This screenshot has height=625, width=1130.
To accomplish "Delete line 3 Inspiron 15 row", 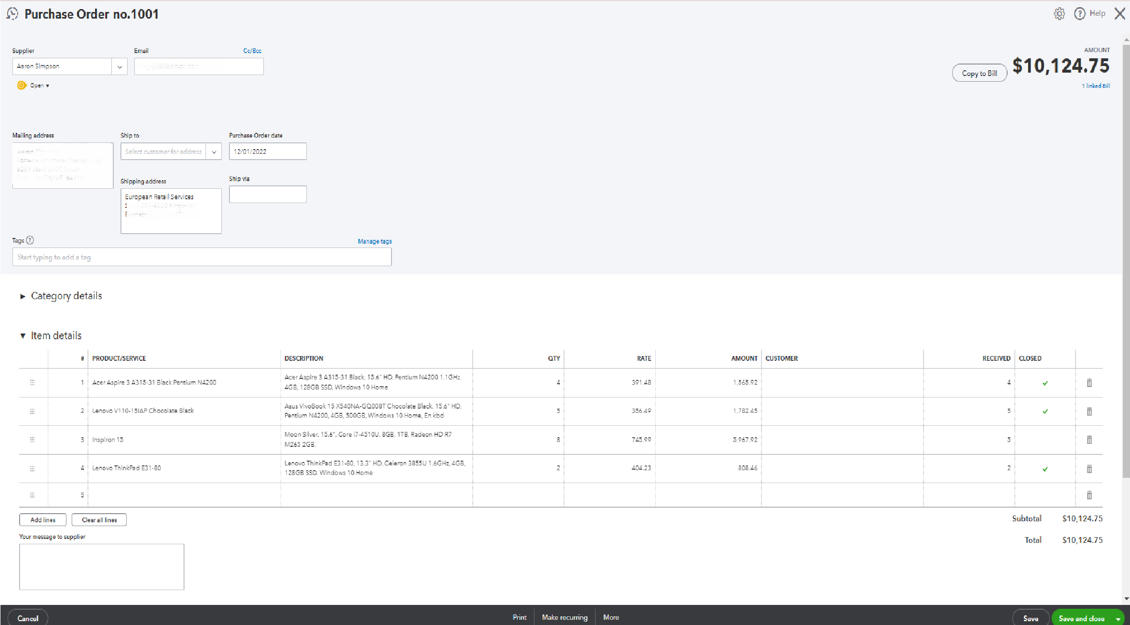I will (1089, 440).
